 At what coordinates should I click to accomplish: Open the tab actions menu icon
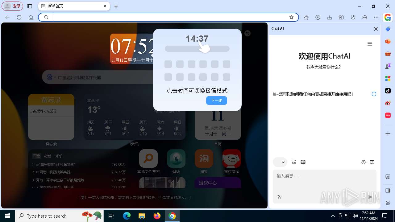[30, 6]
